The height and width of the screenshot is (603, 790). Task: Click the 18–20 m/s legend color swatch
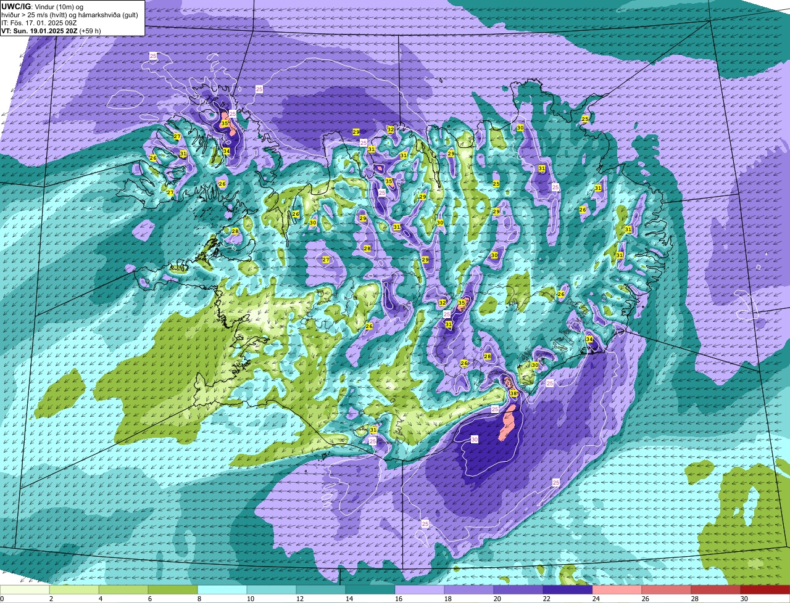click(x=469, y=590)
